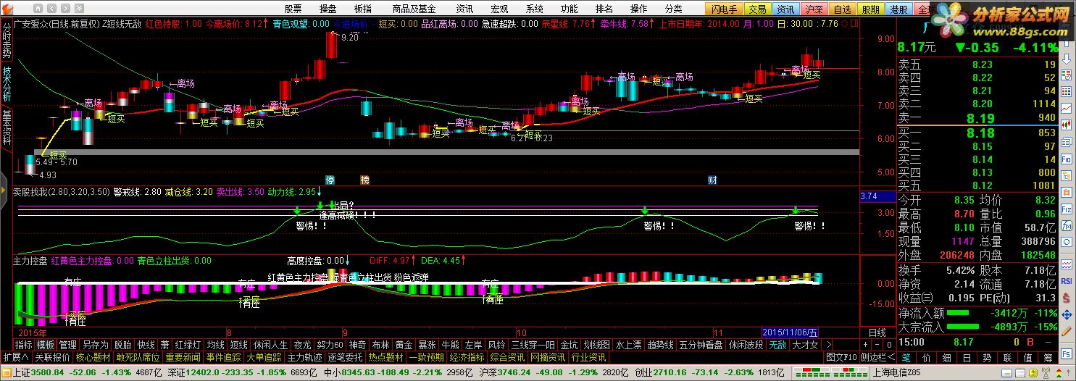Click the red dollar sign sidebar icon
Viewport: 1076px width, 381px height.
tap(1066, 298)
